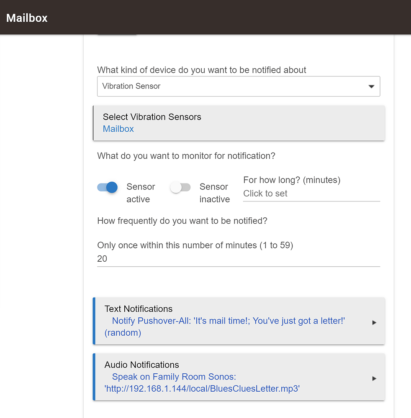Click the 'Click to set' duration field

pyautogui.click(x=311, y=194)
